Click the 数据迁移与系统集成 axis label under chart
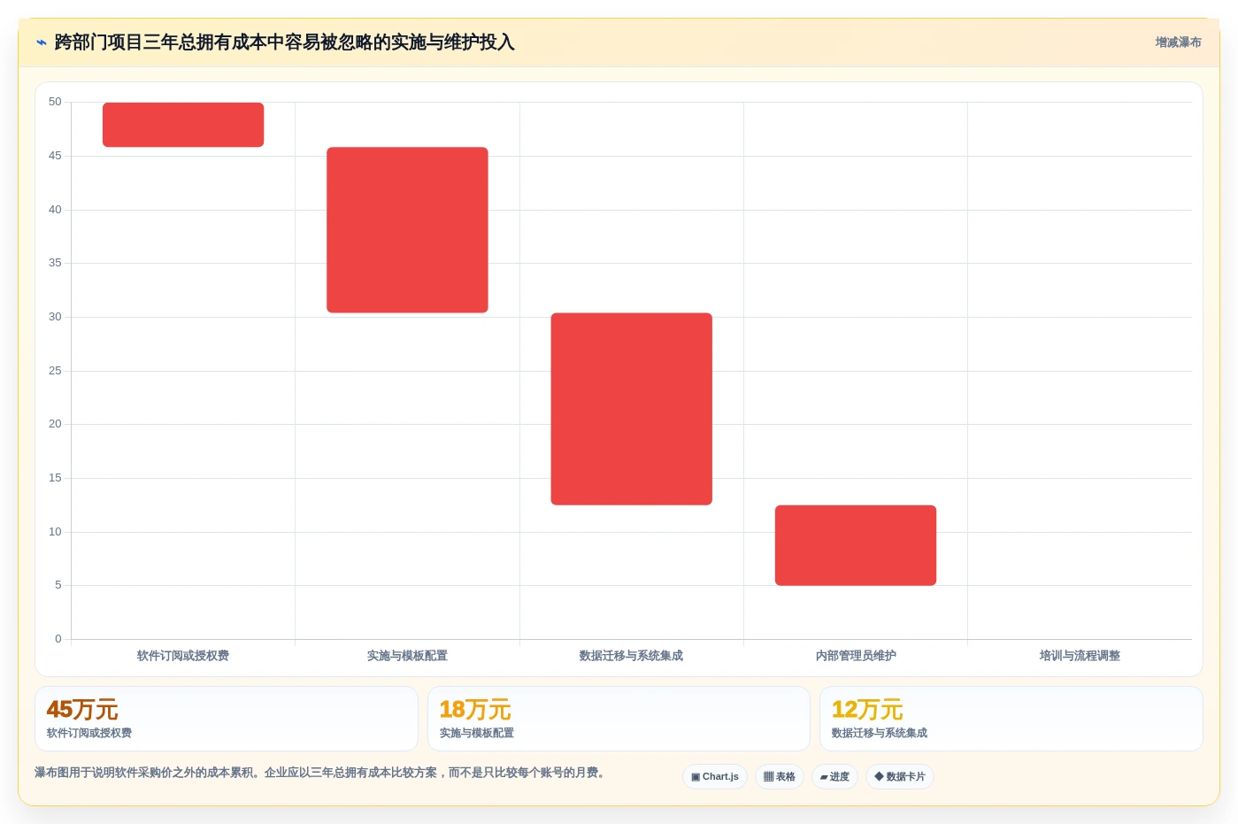 631,656
